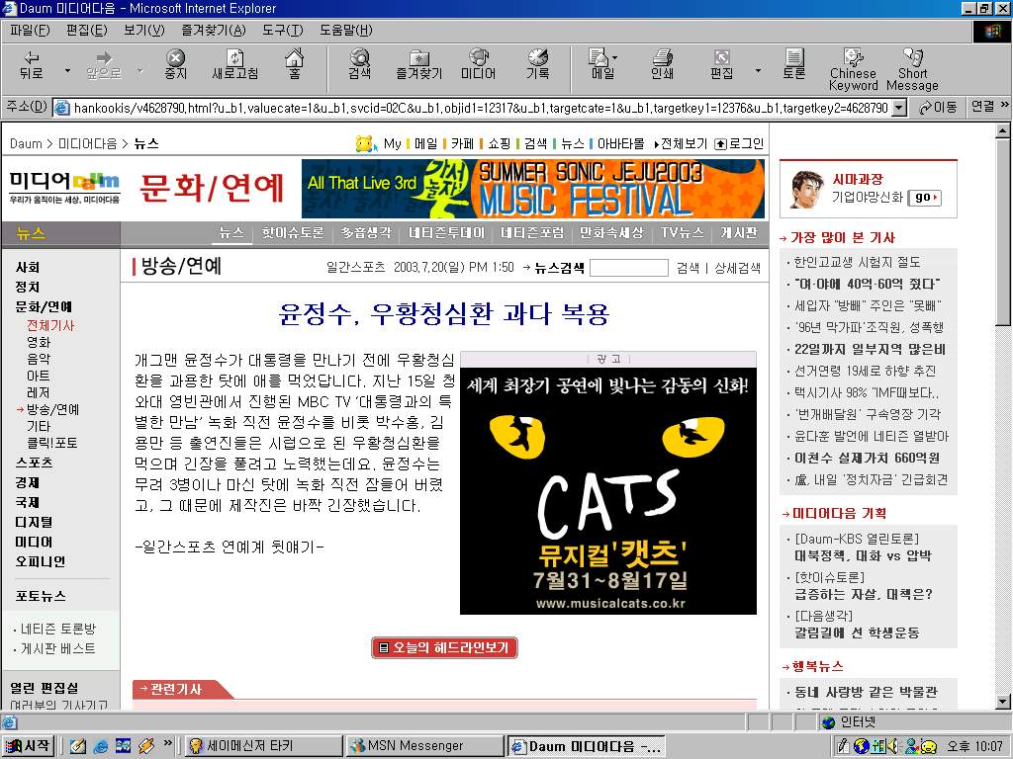Open the 이천수 실제가치 660억원 article
The width and height of the screenshot is (1013, 759).
[867, 458]
